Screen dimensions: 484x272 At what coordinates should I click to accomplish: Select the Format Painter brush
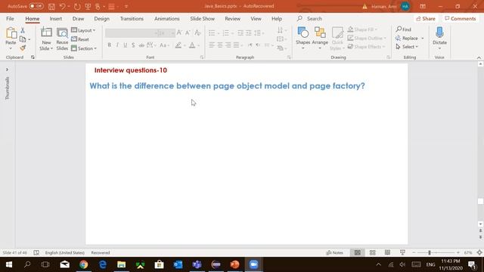(23, 48)
